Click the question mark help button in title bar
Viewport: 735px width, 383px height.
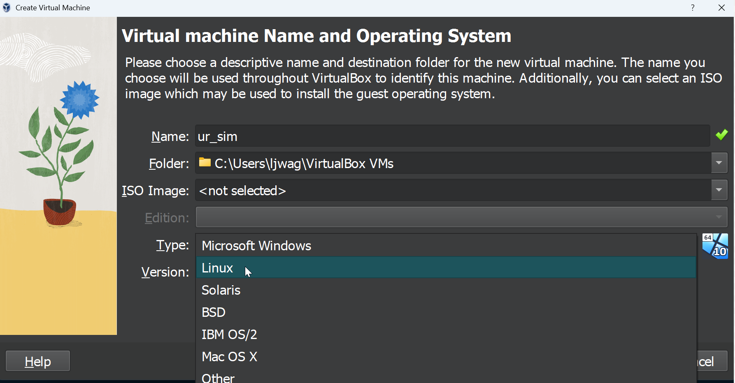click(693, 8)
